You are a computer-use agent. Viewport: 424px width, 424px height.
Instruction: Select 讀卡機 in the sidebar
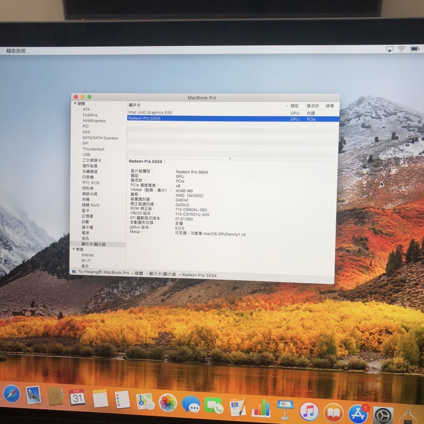pos(87,227)
